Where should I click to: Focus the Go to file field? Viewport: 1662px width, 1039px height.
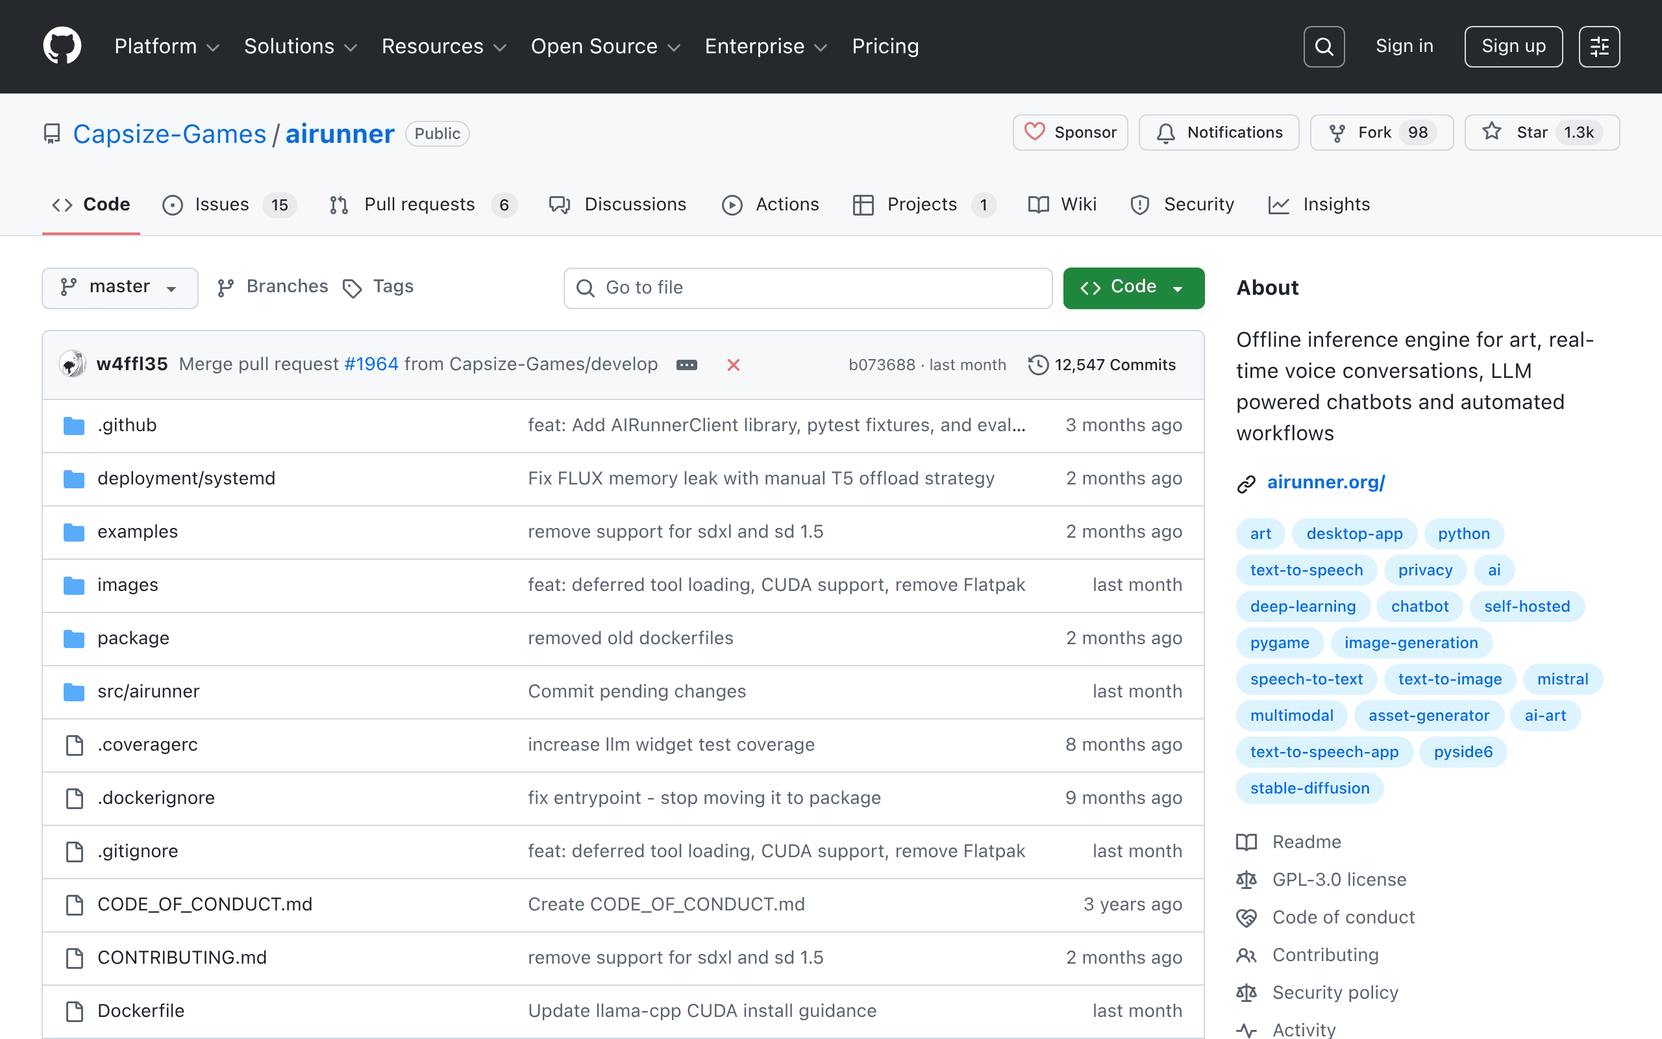click(808, 287)
